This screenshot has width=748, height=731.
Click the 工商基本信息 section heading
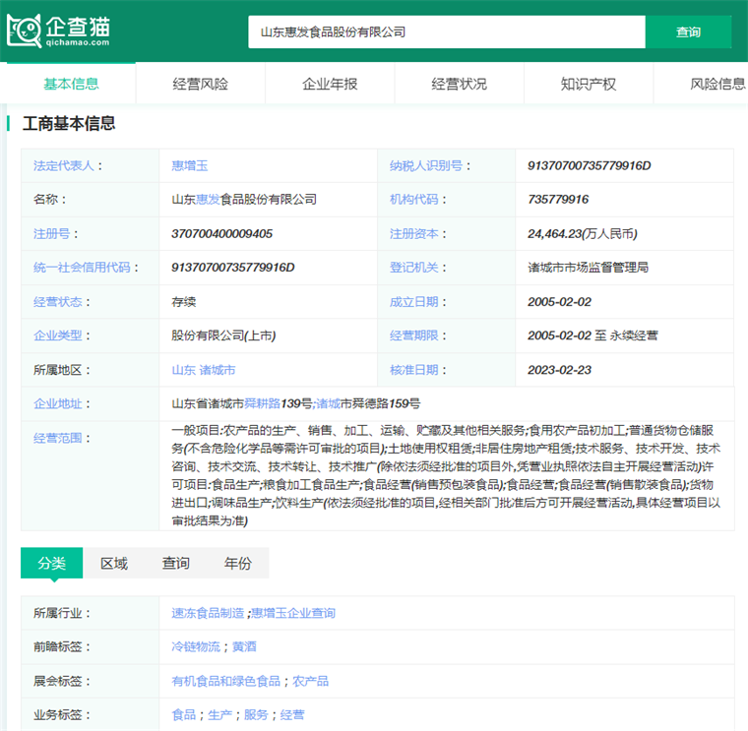coord(69,124)
